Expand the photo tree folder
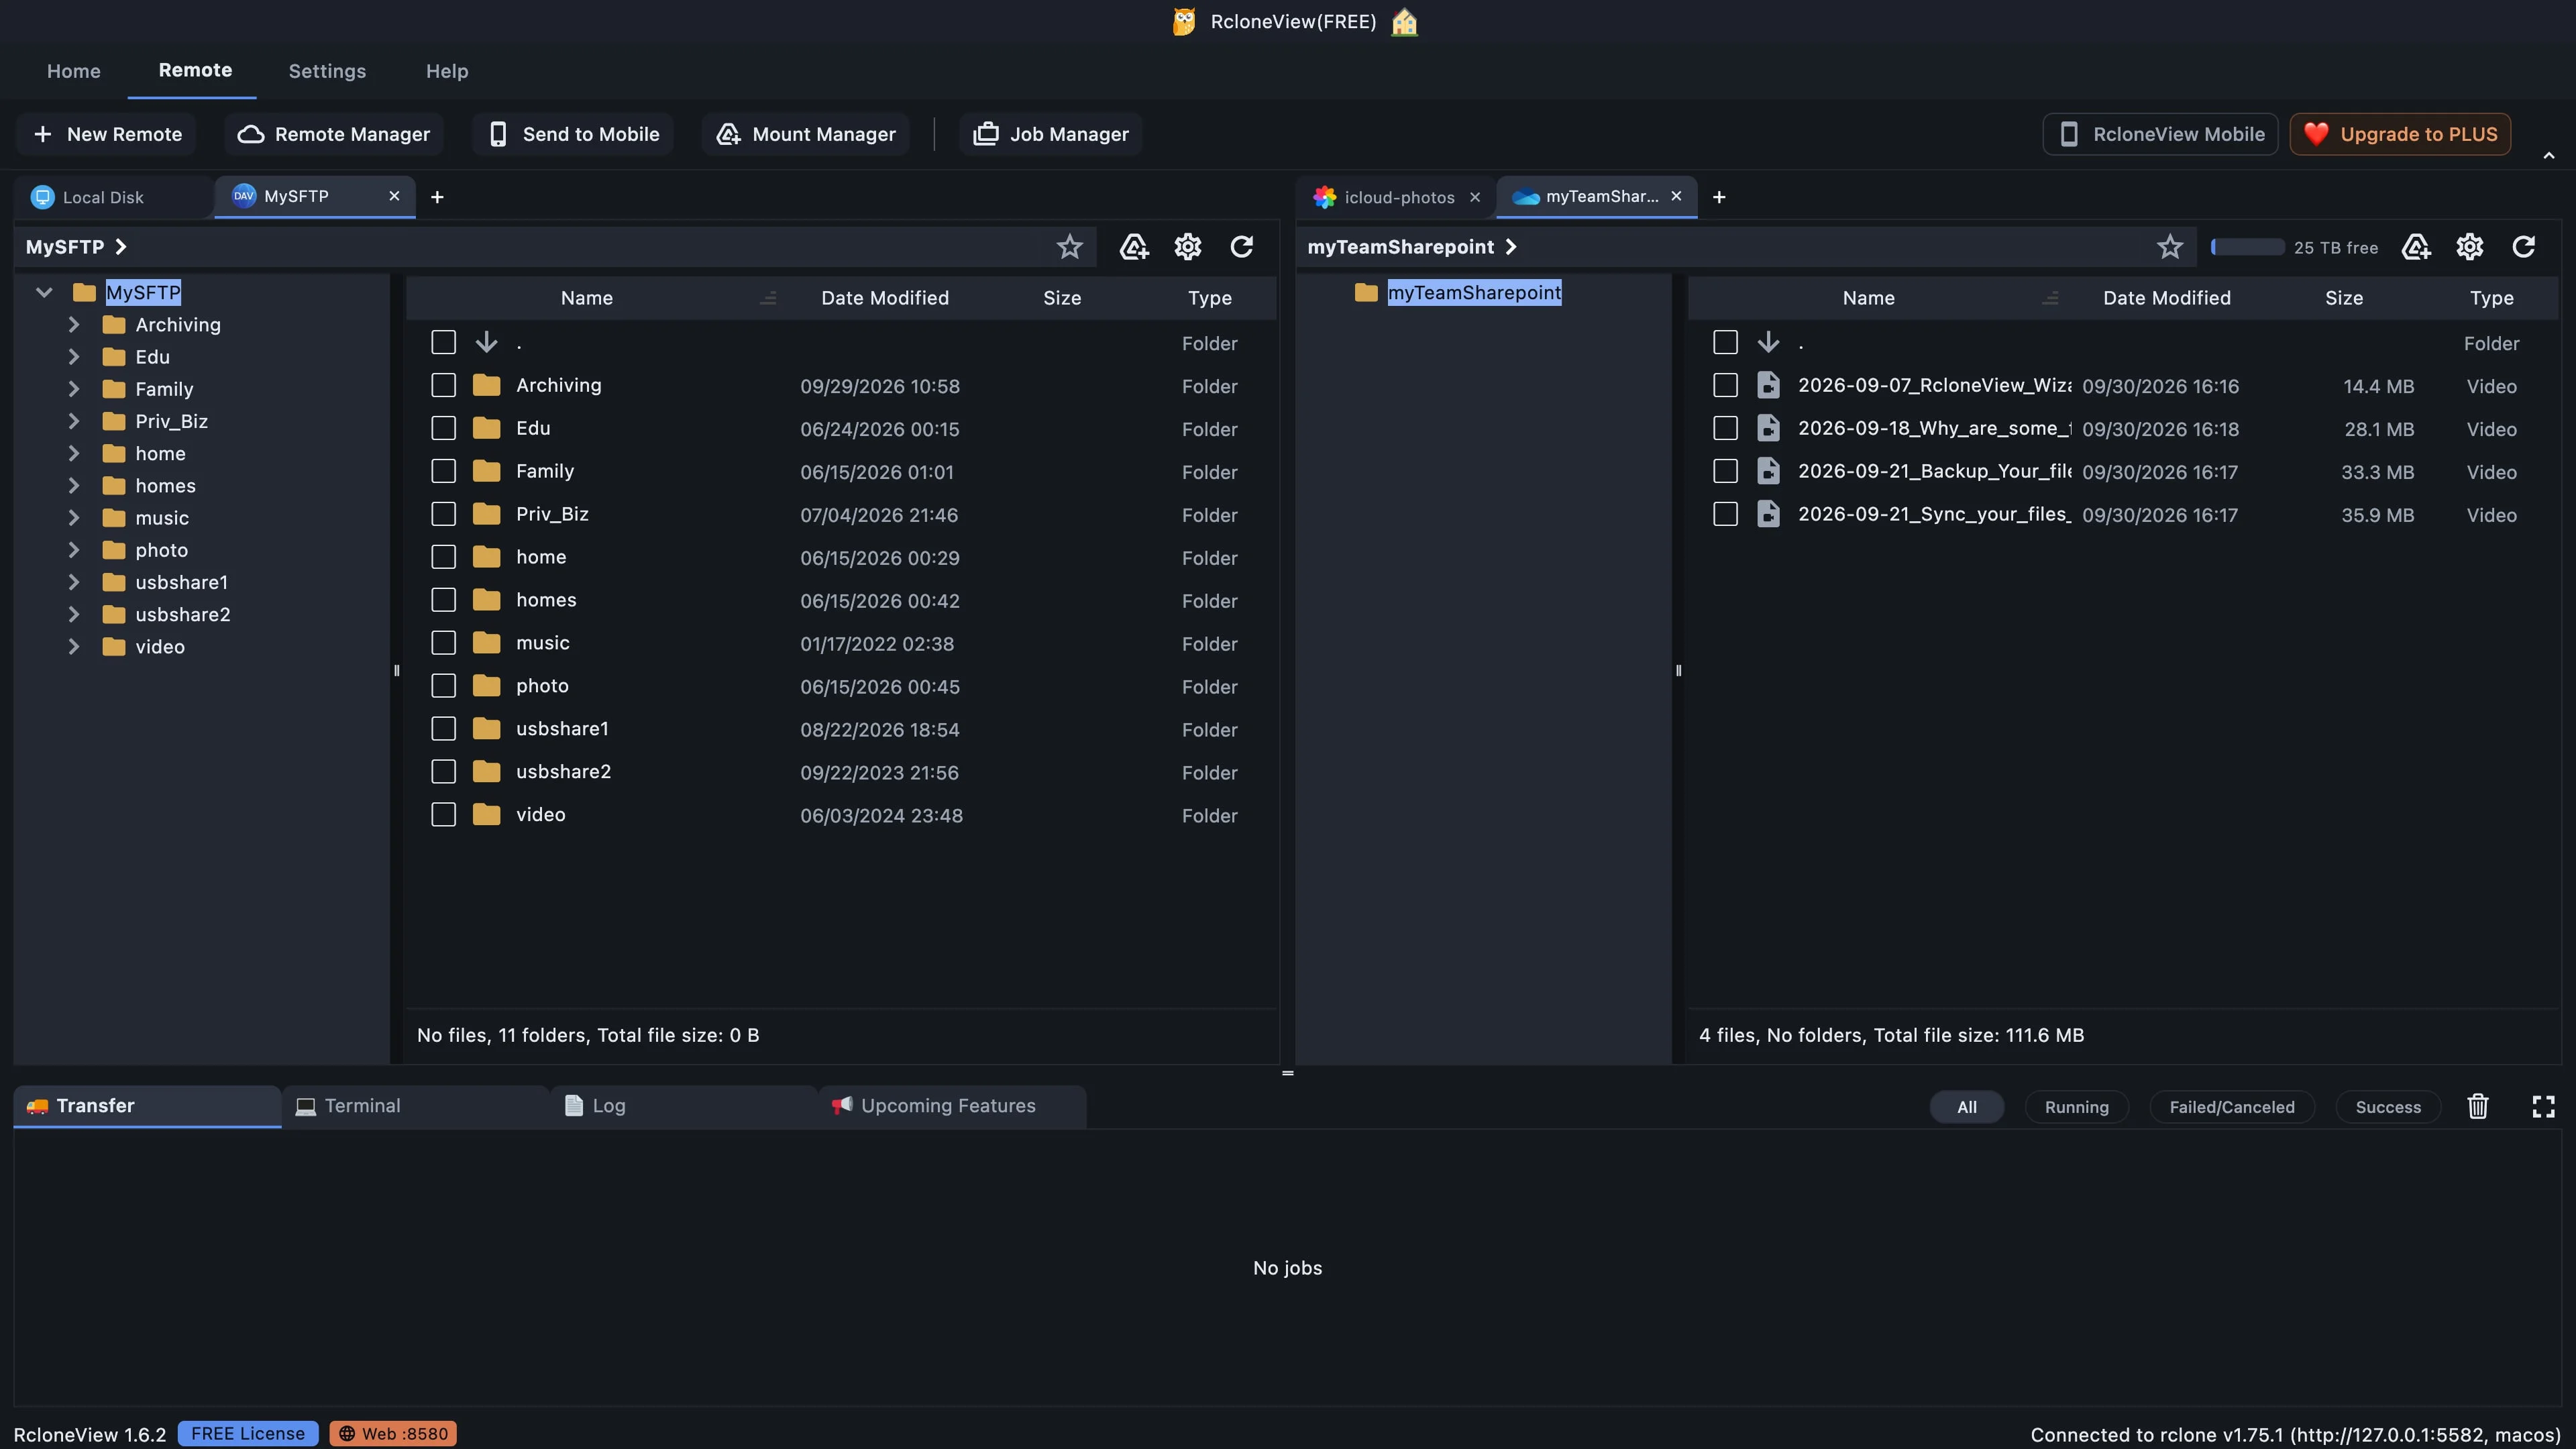 pyautogui.click(x=73, y=550)
